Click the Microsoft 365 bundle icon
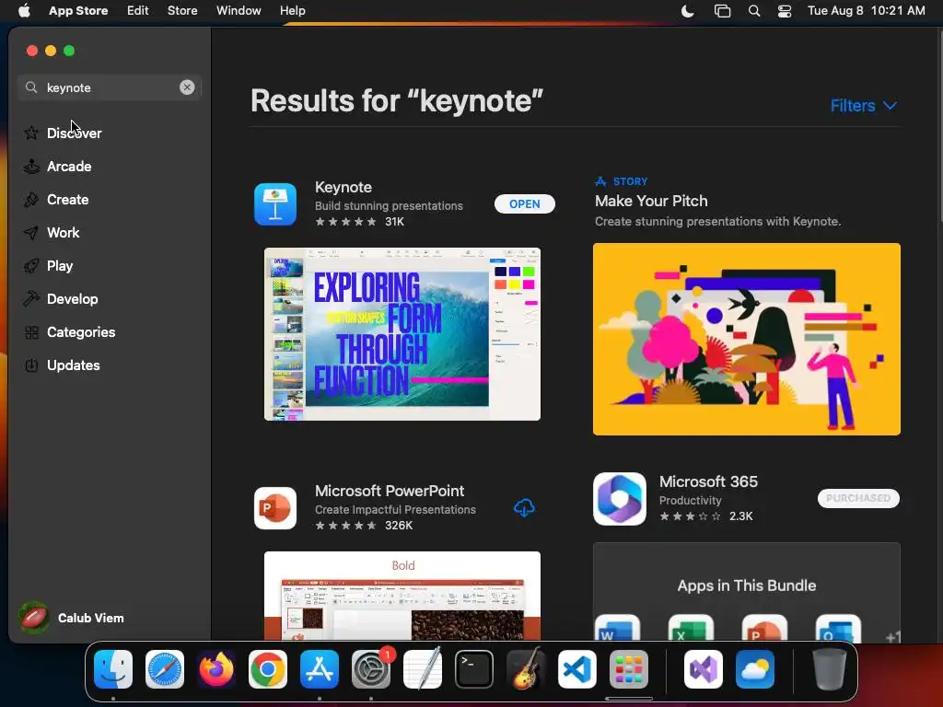Viewport: 943px width, 707px height. click(620, 499)
